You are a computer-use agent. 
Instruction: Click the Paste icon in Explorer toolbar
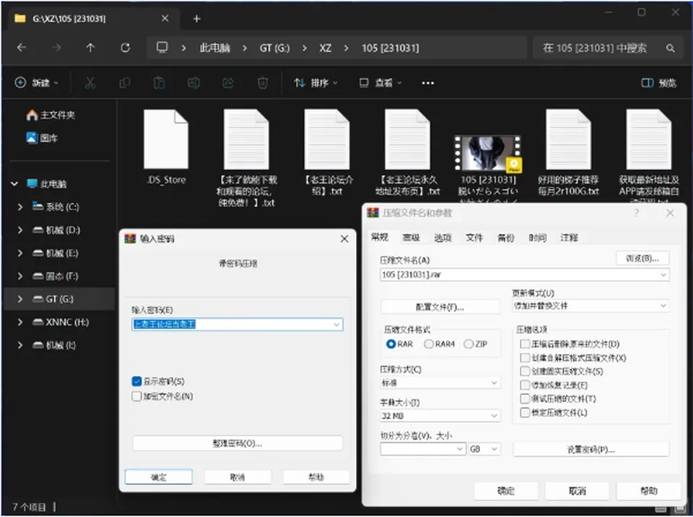click(x=159, y=83)
